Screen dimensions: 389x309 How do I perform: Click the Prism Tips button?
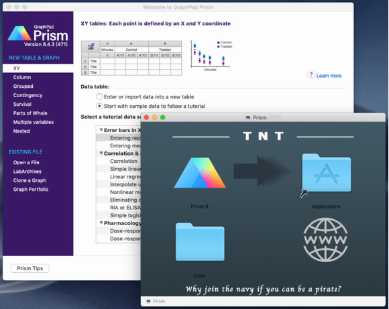[x=30, y=268]
